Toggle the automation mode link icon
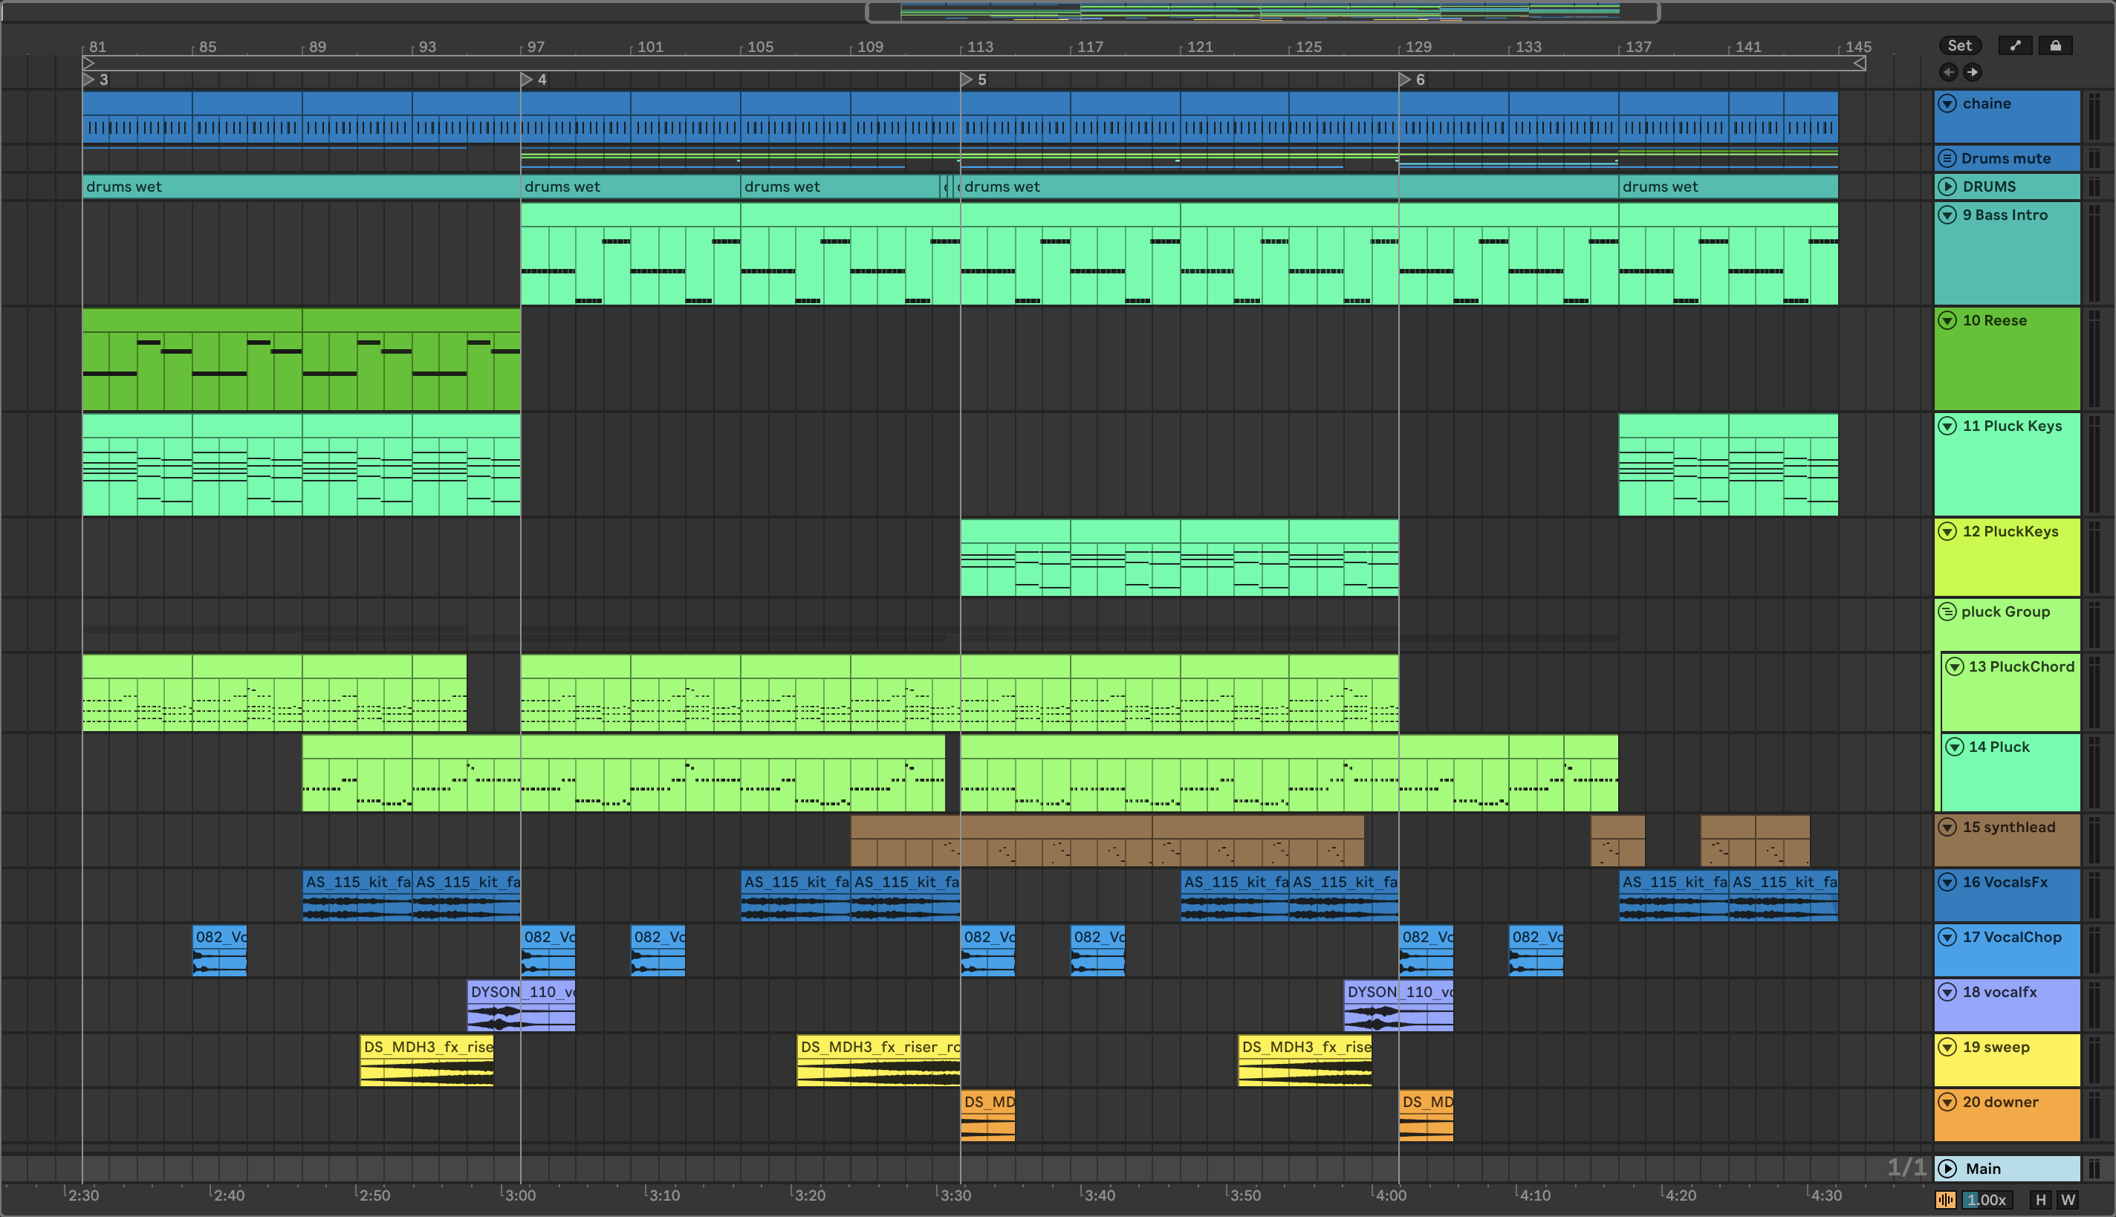This screenshot has height=1217, width=2116. [2015, 45]
